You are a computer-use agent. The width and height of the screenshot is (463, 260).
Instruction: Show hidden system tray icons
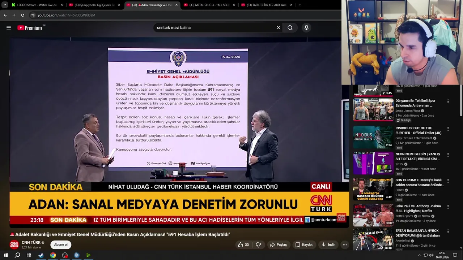point(420,255)
